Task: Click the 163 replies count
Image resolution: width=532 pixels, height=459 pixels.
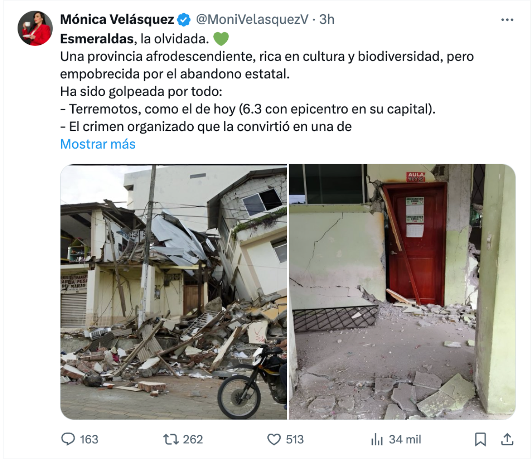Action: tap(89, 440)
